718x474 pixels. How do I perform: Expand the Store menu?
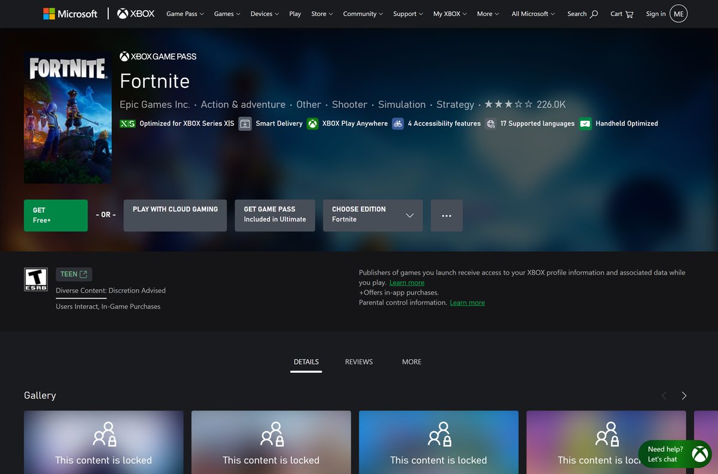(x=322, y=14)
